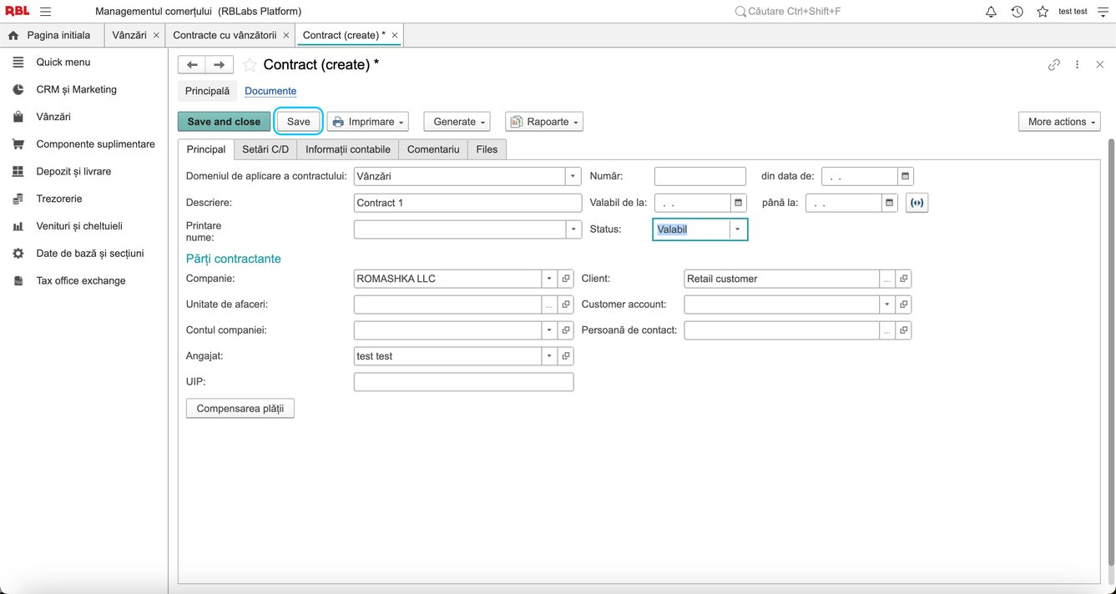Expand the Printare nume dropdown
The width and height of the screenshot is (1116, 594).
[573, 229]
